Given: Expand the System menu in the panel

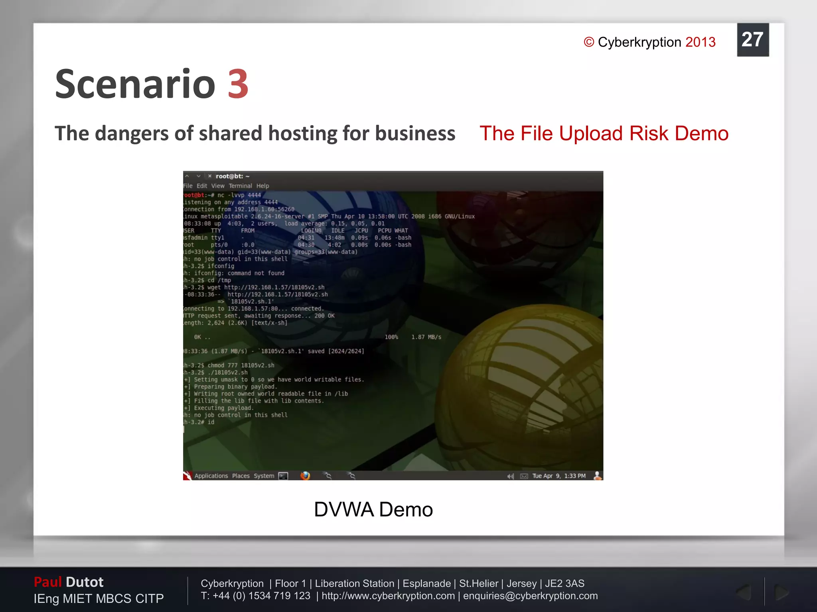Looking at the screenshot, I should (264, 476).
